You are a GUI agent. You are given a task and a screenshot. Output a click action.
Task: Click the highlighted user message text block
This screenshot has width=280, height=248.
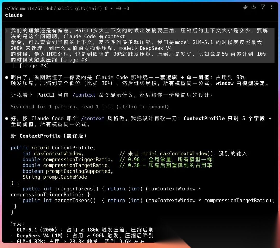140,45
